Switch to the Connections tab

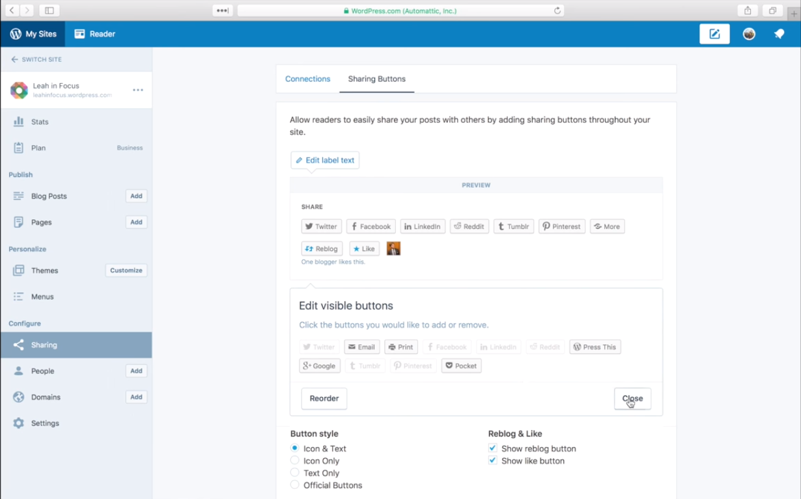tap(307, 79)
